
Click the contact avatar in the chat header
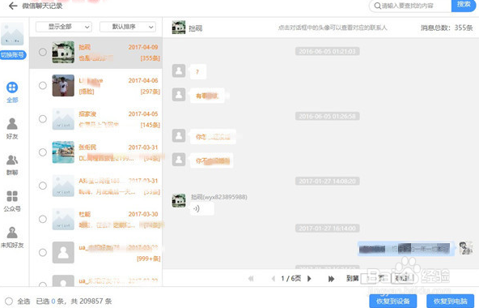pos(179,28)
